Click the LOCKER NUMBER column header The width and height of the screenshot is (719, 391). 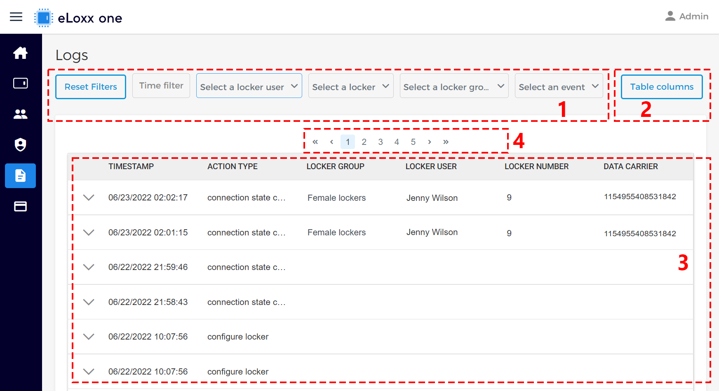(x=537, y=166)
